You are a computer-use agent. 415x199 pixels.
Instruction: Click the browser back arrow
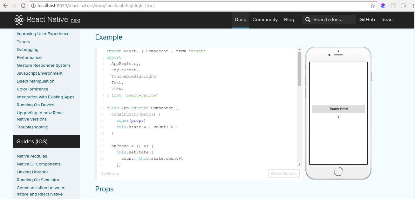coord(5,6)
